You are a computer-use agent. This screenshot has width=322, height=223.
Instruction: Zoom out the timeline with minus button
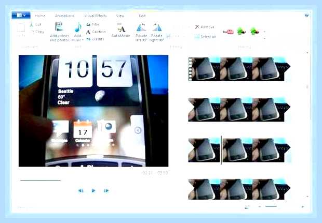coord(260,207)
